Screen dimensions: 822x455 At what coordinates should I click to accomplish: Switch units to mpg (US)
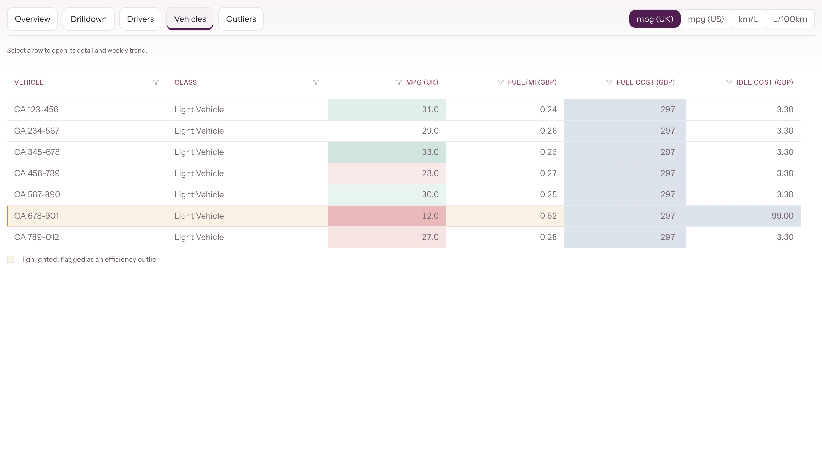[706, 19]
